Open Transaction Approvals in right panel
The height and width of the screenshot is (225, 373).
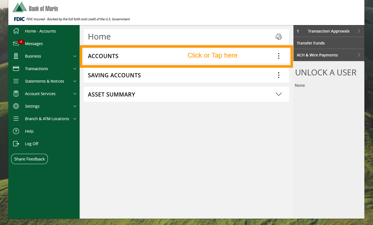[x=328, y=31]
